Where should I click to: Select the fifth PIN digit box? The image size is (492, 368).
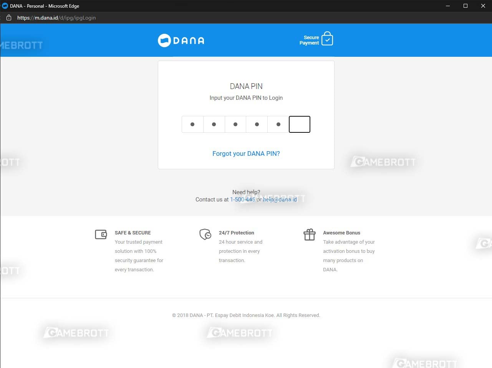point(278,124)
